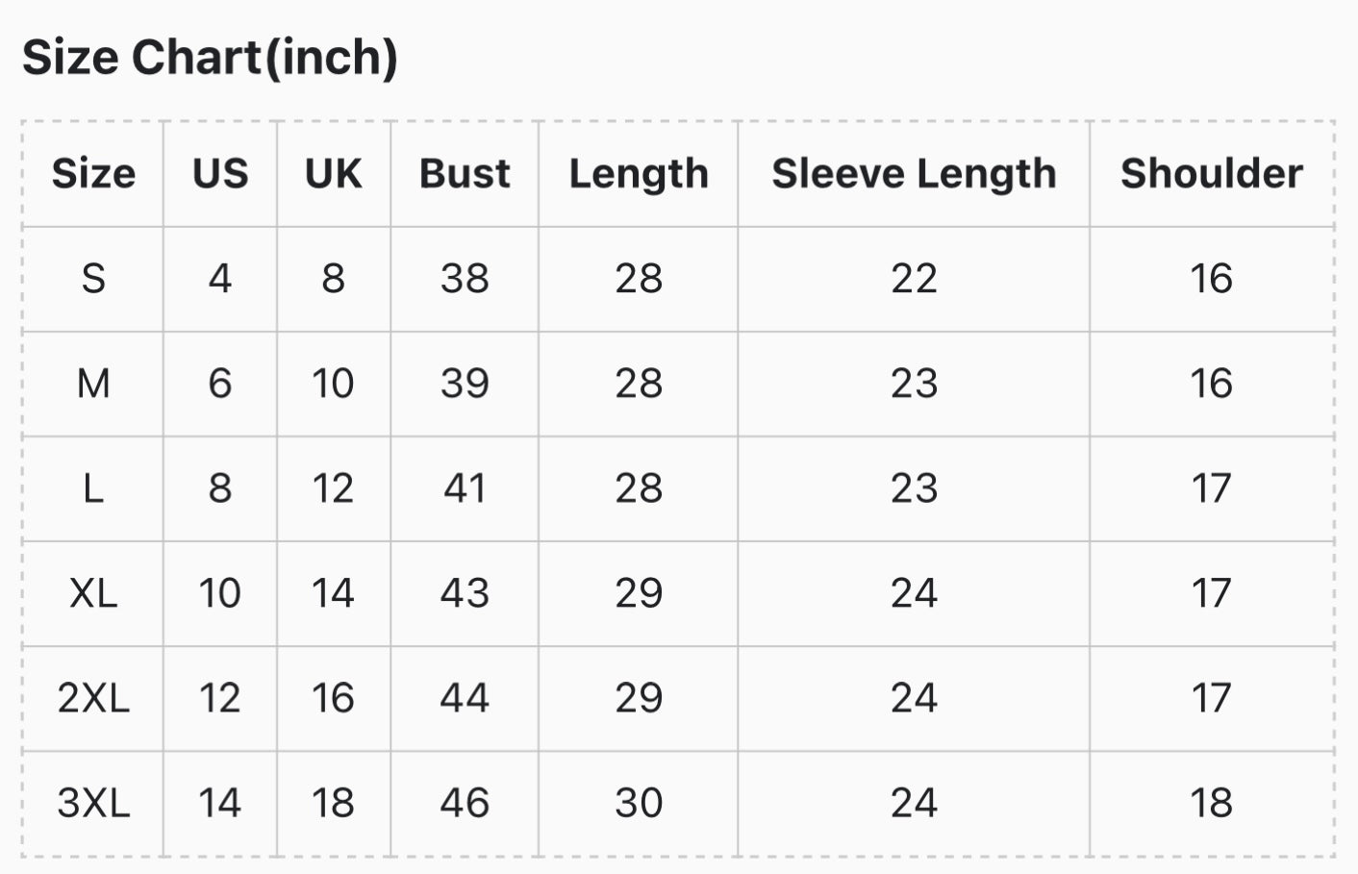Click sleeve length 22 in S row
The image size is (1358, 874).
pyautogui.click(x=914, y=279)
